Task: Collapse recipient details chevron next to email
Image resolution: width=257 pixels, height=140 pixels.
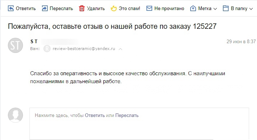Action: point(121,49)
